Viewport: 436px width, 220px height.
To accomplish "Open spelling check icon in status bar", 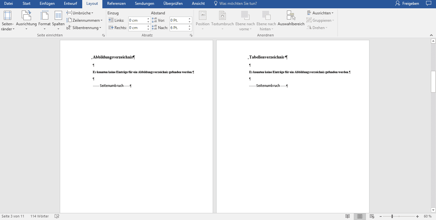I will 57,216.
